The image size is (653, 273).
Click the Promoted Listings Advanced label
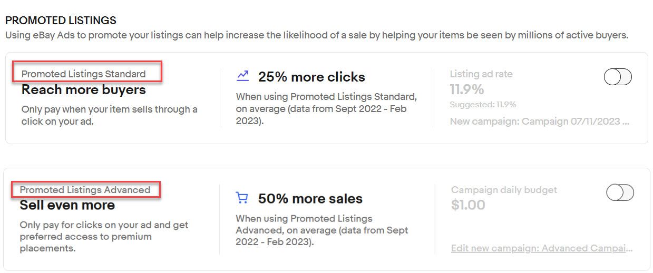(x=85, y=189)
